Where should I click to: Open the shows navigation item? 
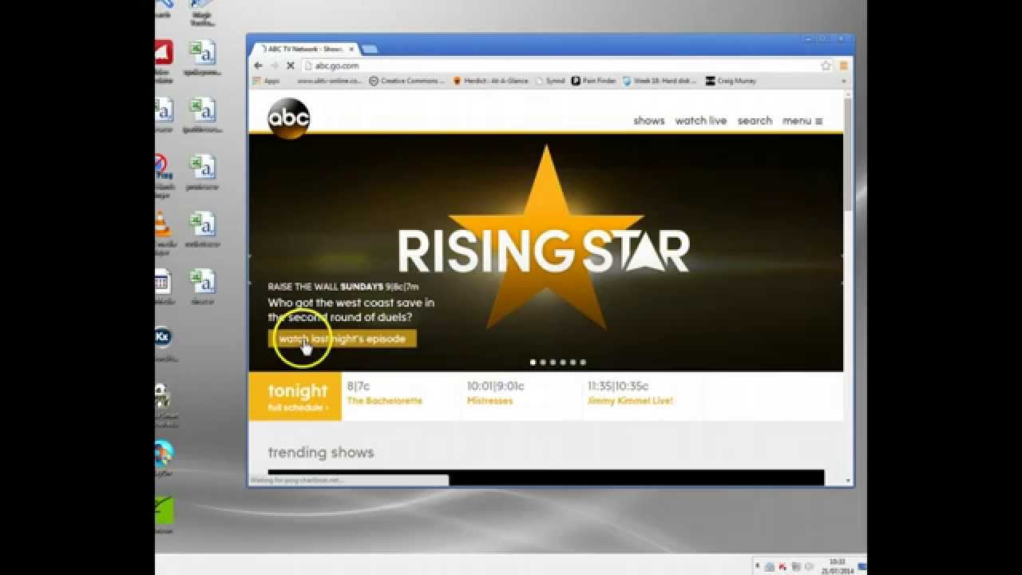[649, 121]
